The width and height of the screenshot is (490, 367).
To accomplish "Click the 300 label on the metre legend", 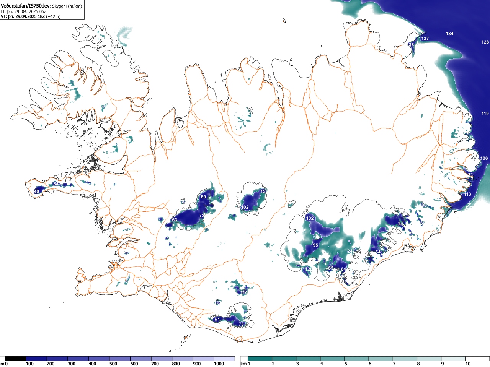I will click(x=71, y=364).
